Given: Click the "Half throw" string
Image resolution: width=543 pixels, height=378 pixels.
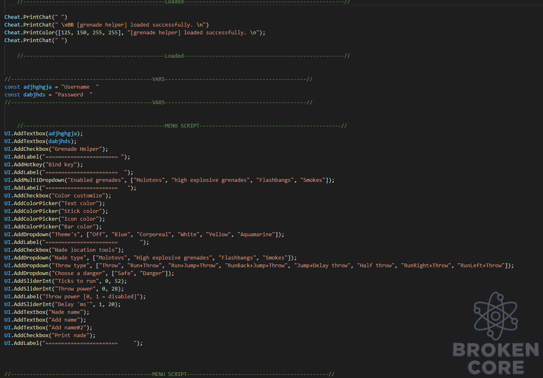Looking at the screenshot, I should 376,265.
